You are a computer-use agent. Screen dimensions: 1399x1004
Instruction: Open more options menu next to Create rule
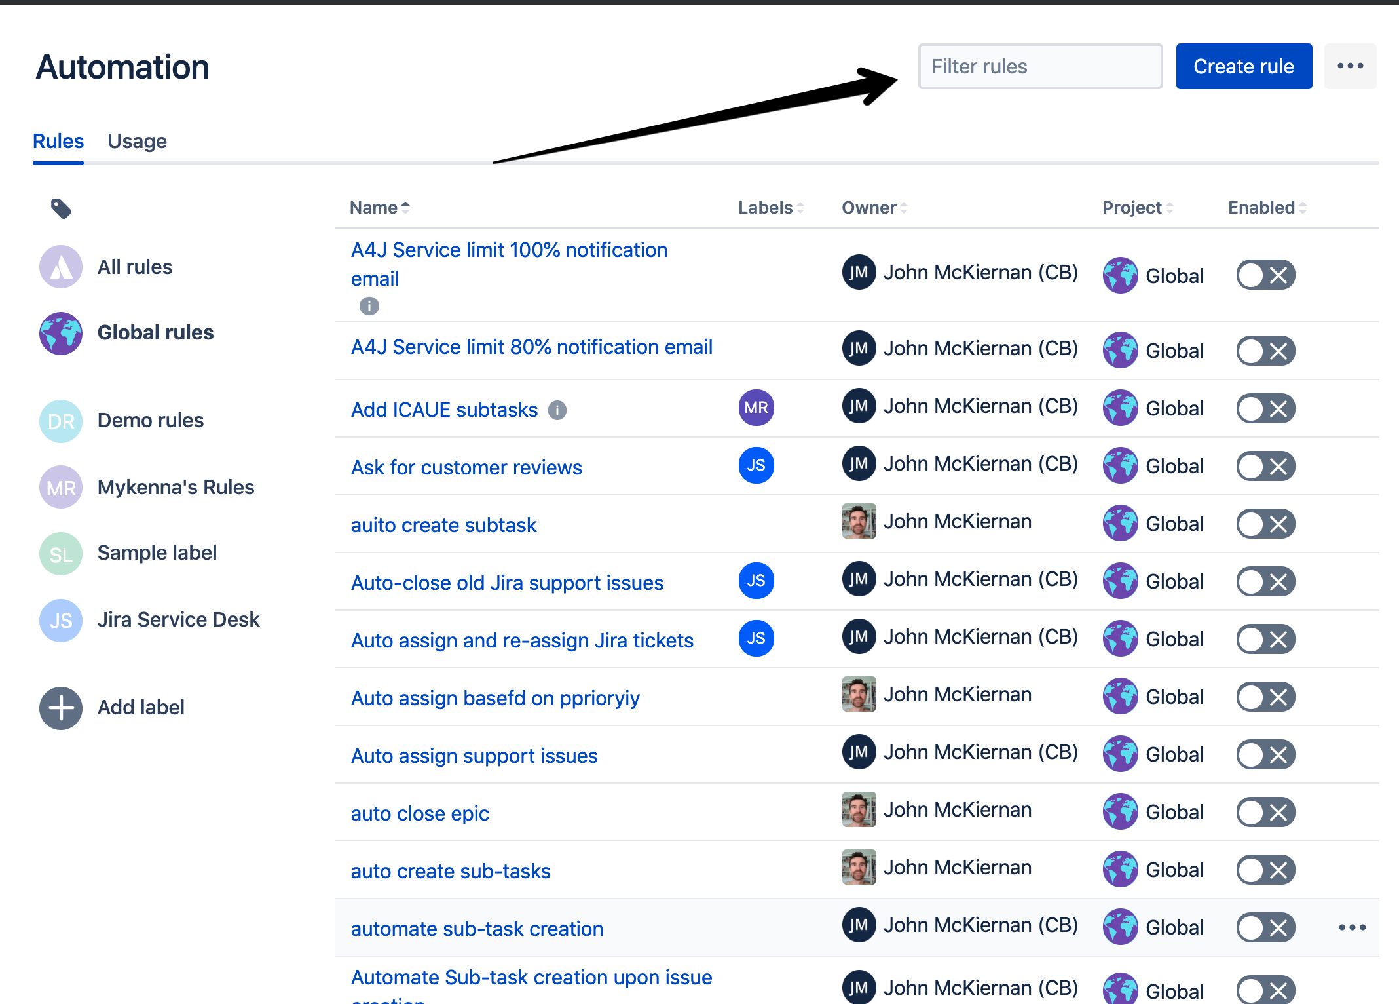point(1350,66)
